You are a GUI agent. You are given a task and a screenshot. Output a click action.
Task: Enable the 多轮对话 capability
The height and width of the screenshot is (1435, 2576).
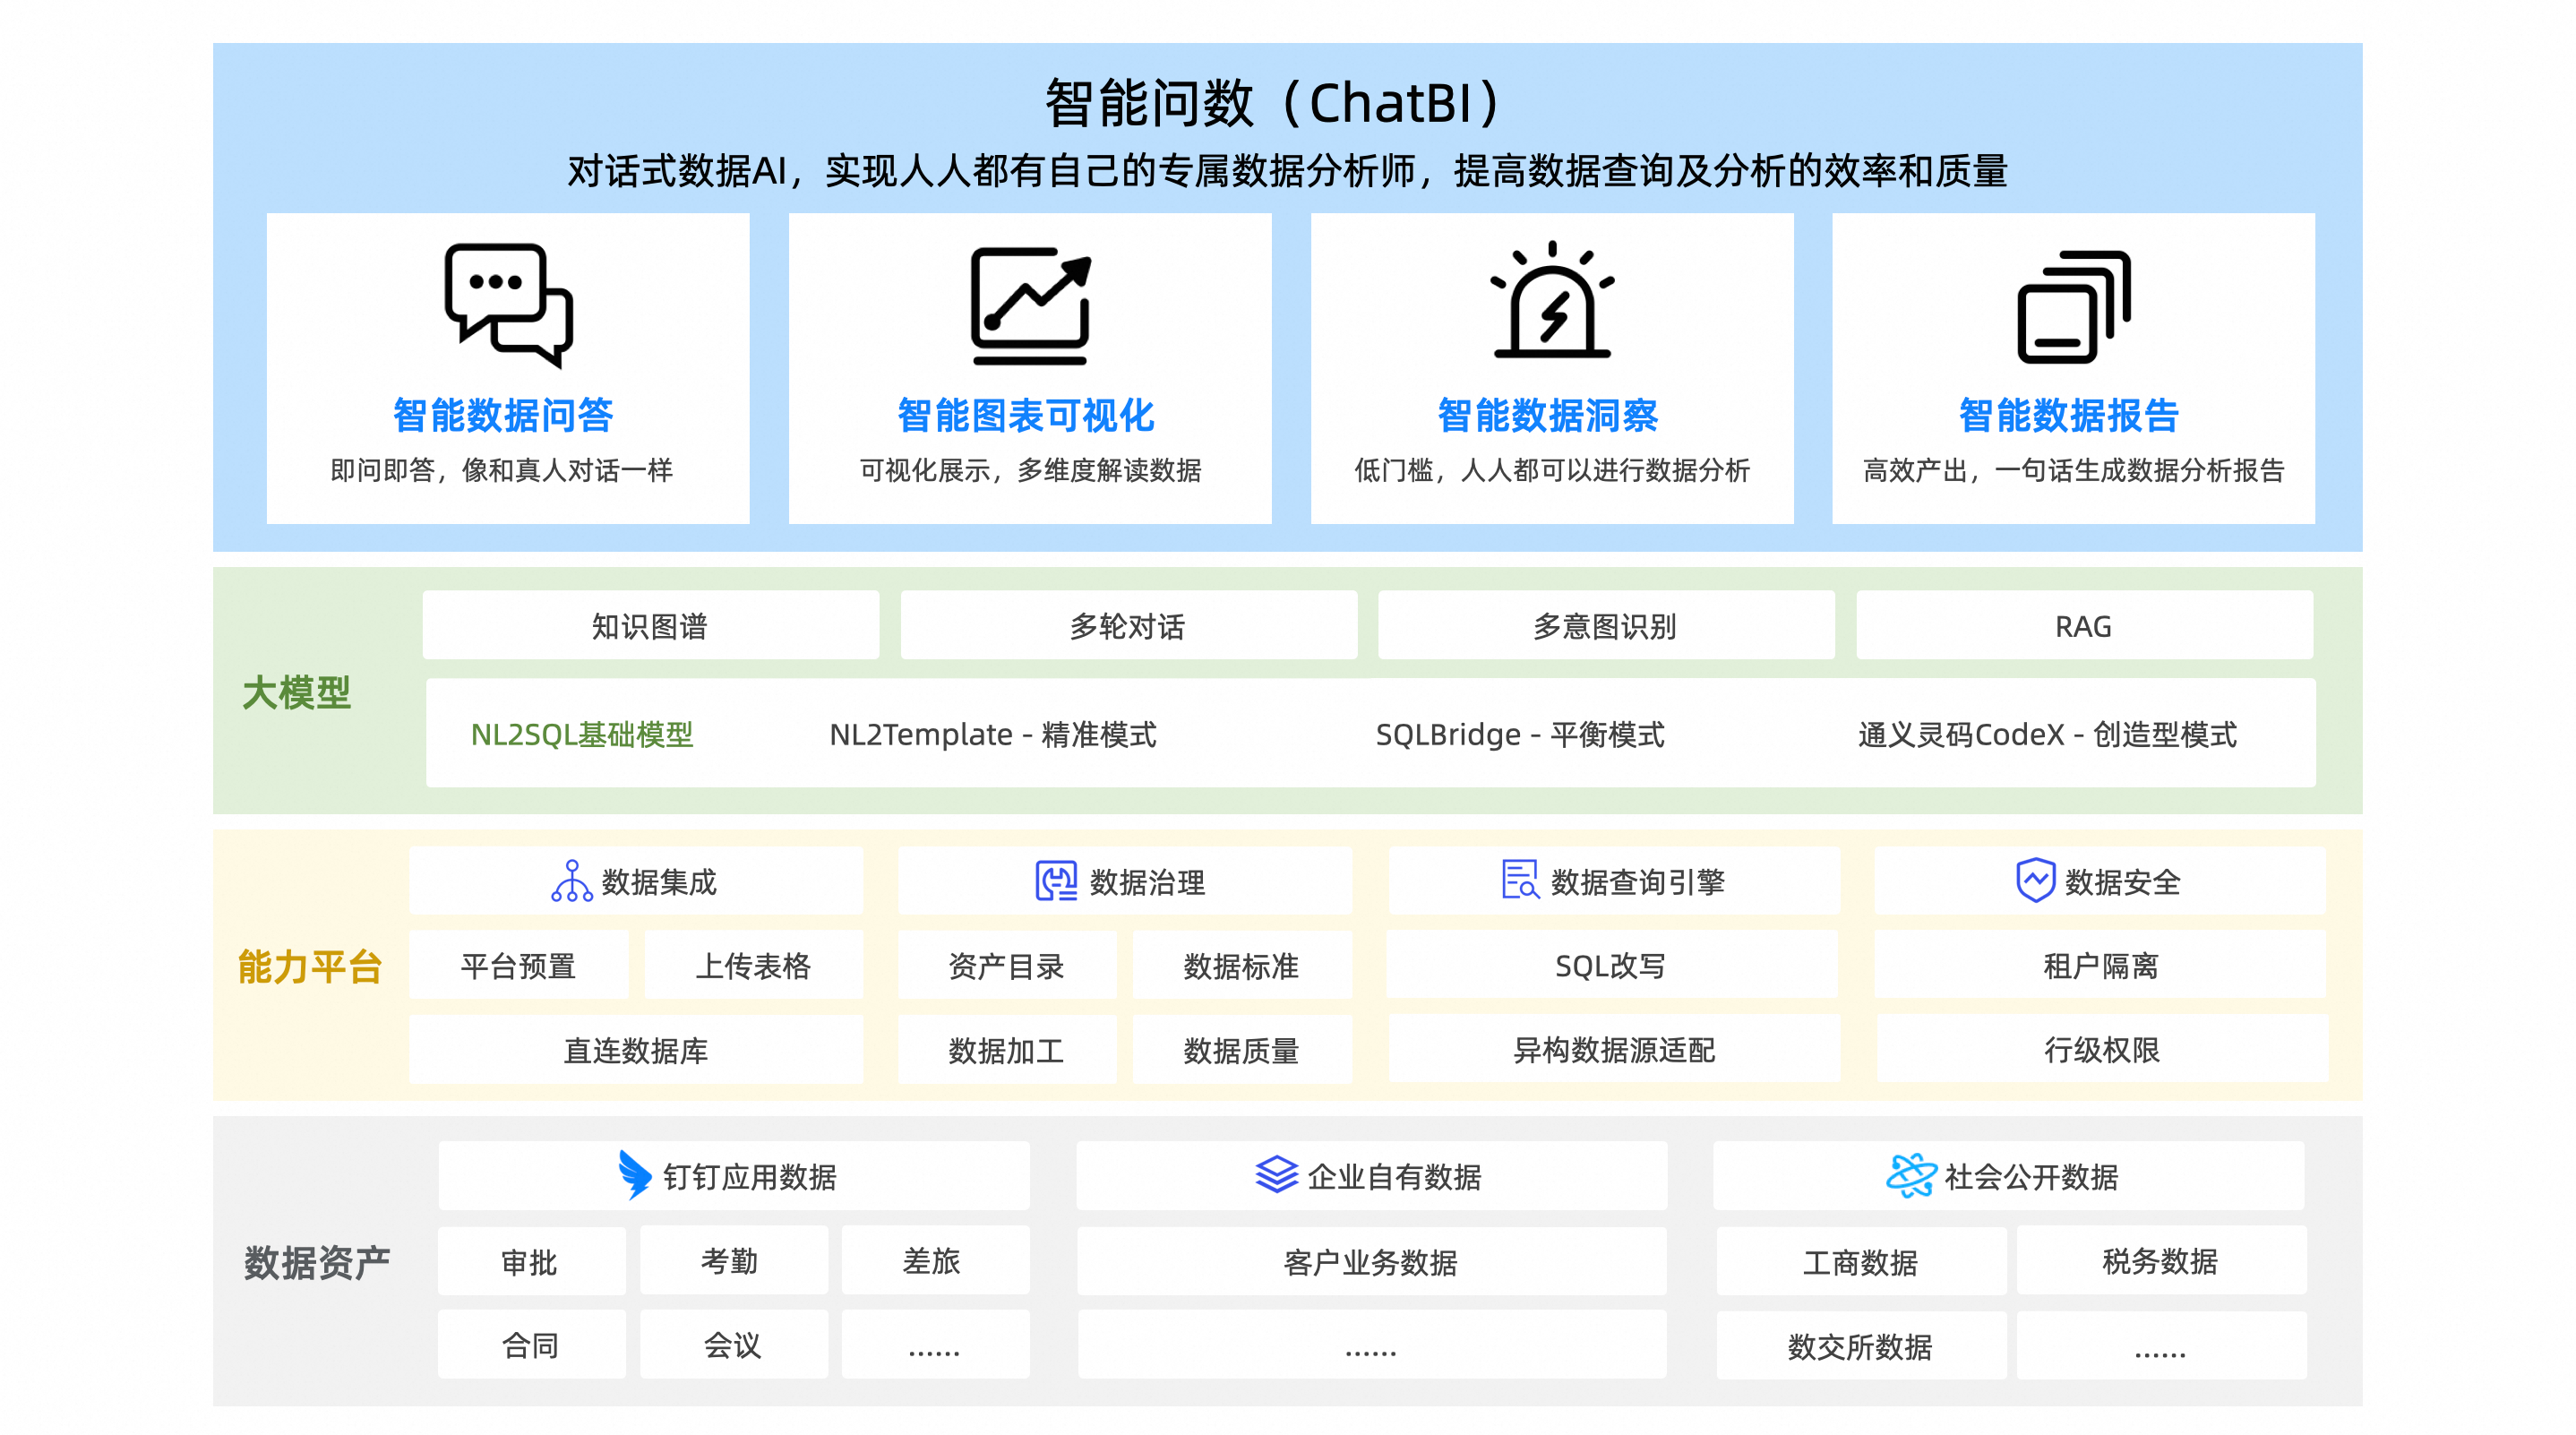[x=1129, y=626]
